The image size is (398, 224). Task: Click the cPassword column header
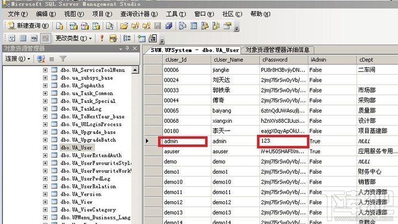(284, 60)
